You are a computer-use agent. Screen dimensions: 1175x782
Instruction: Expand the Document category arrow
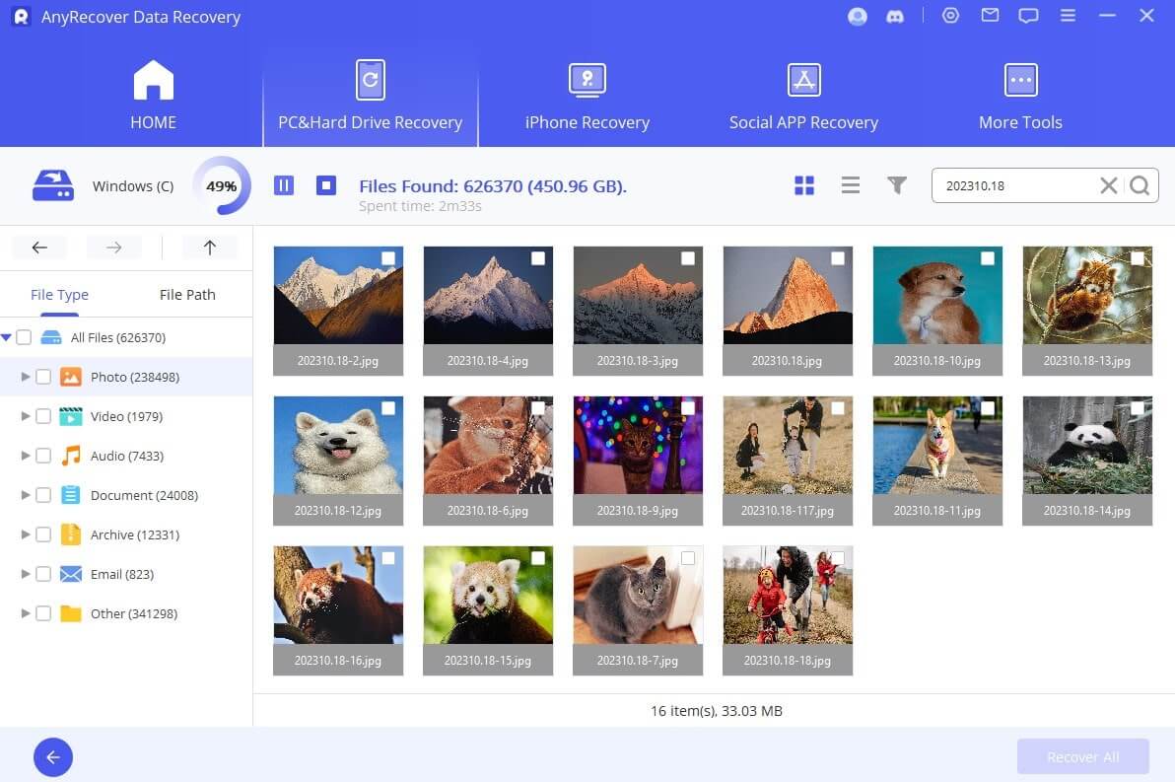(x=26, y=495)
